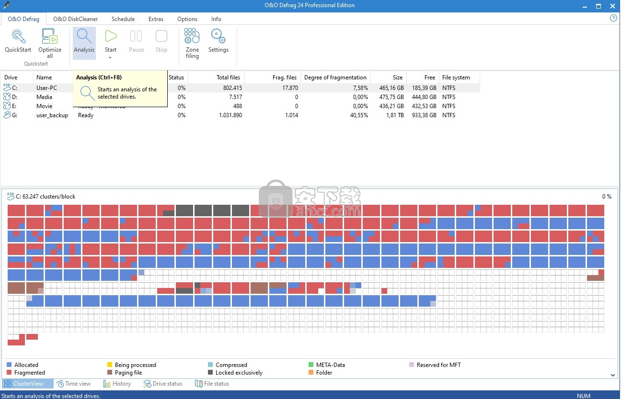Viewport: 621px width, 399px height.
Task: Sort by the Total files column header
Action: (x=216, y=78)
